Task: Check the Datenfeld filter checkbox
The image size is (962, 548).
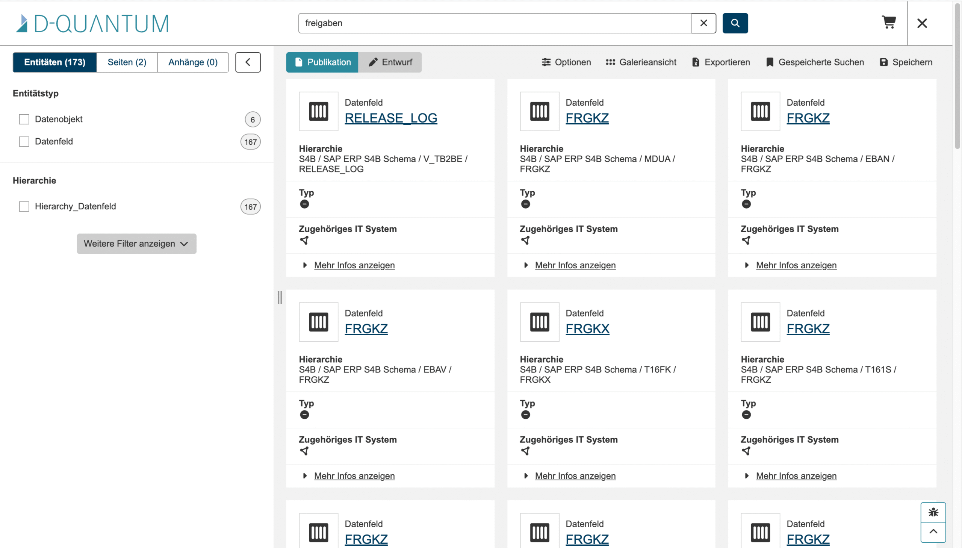Action: (24, 142)
